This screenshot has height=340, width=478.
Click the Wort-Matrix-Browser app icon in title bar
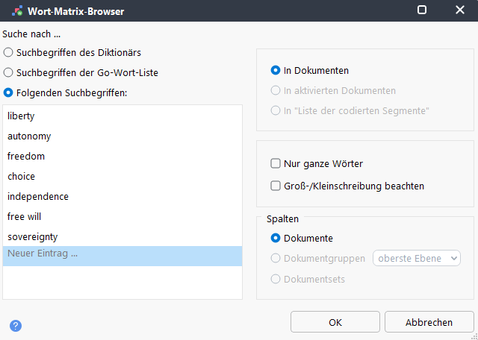coord(17,11)
